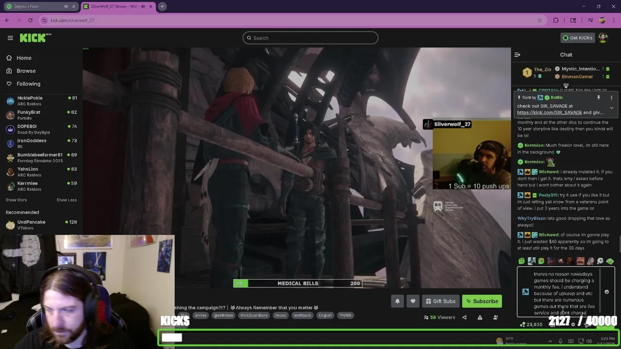
Task: Click BinmanGamer in leaderboard
Action: tap(577, 77)
